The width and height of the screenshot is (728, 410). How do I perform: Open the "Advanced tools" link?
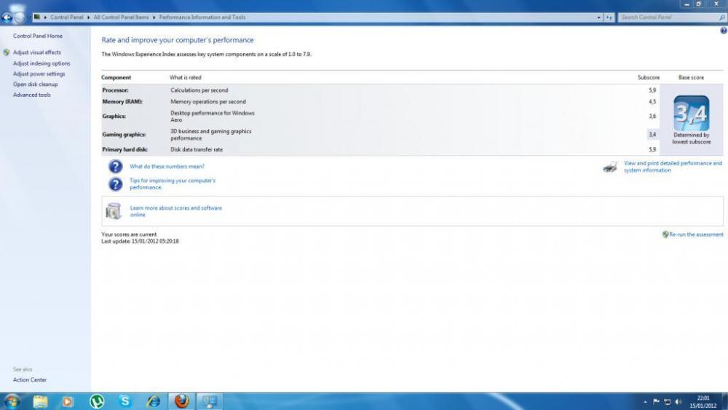click(x=32, y=95)
